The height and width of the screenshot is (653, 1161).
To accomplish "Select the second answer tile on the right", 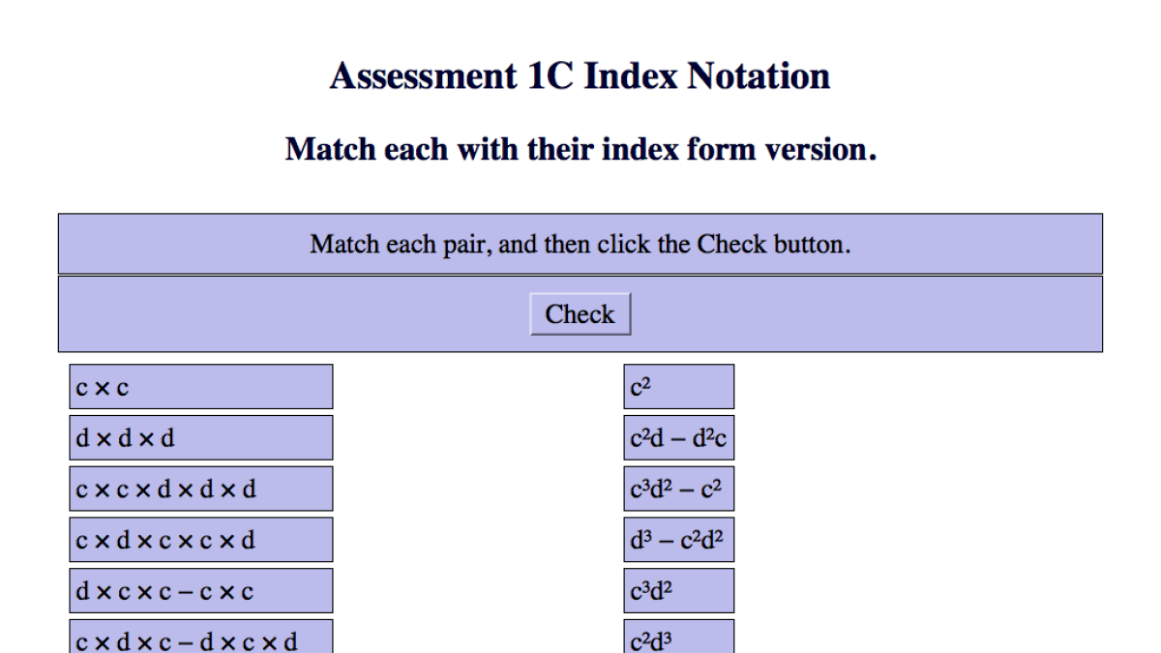I will pyautogui.click(x=678, y=436).
